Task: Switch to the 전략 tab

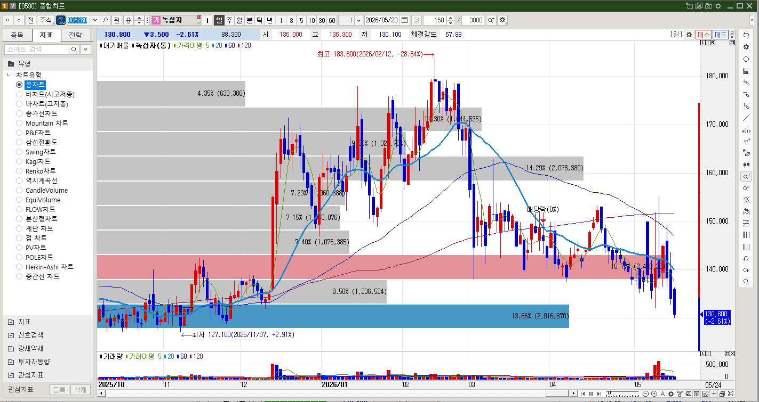Action: click(76, 35)
